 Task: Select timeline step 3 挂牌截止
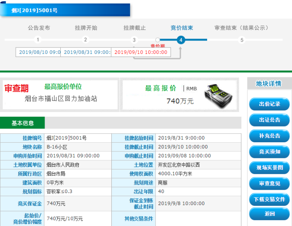(x=134, y=40)
